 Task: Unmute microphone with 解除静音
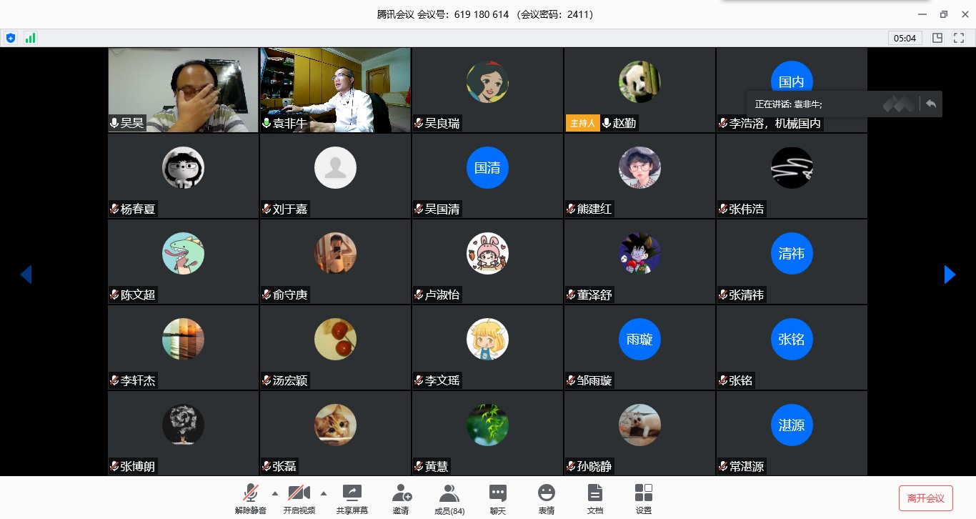pos(251,499)
